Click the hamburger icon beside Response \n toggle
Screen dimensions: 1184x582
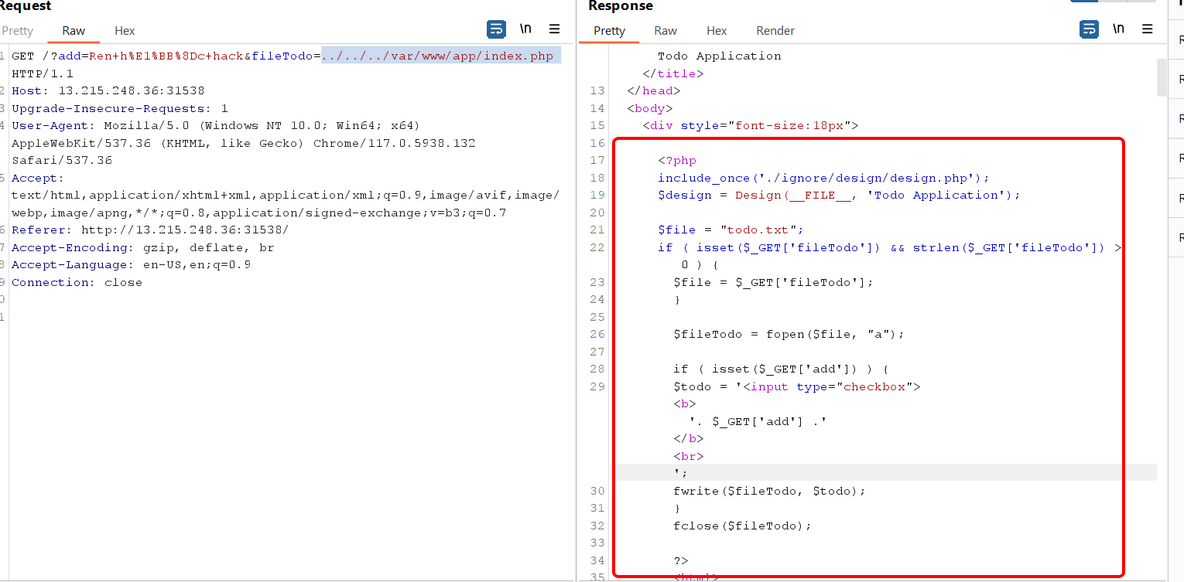click(x=1148, y=28)
